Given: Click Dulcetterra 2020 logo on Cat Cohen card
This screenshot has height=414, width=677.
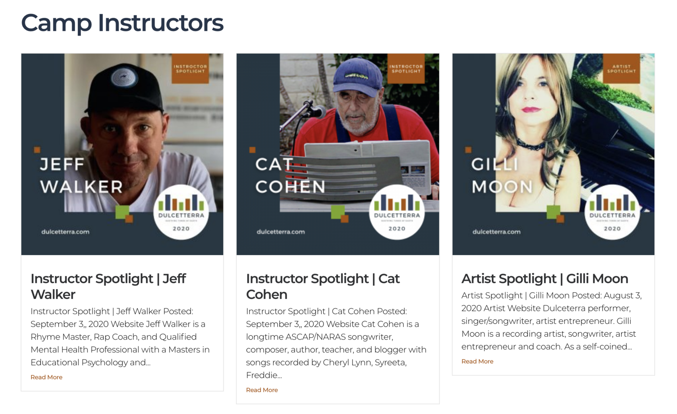Looking at the screenshot, I should tap(397, 212).
